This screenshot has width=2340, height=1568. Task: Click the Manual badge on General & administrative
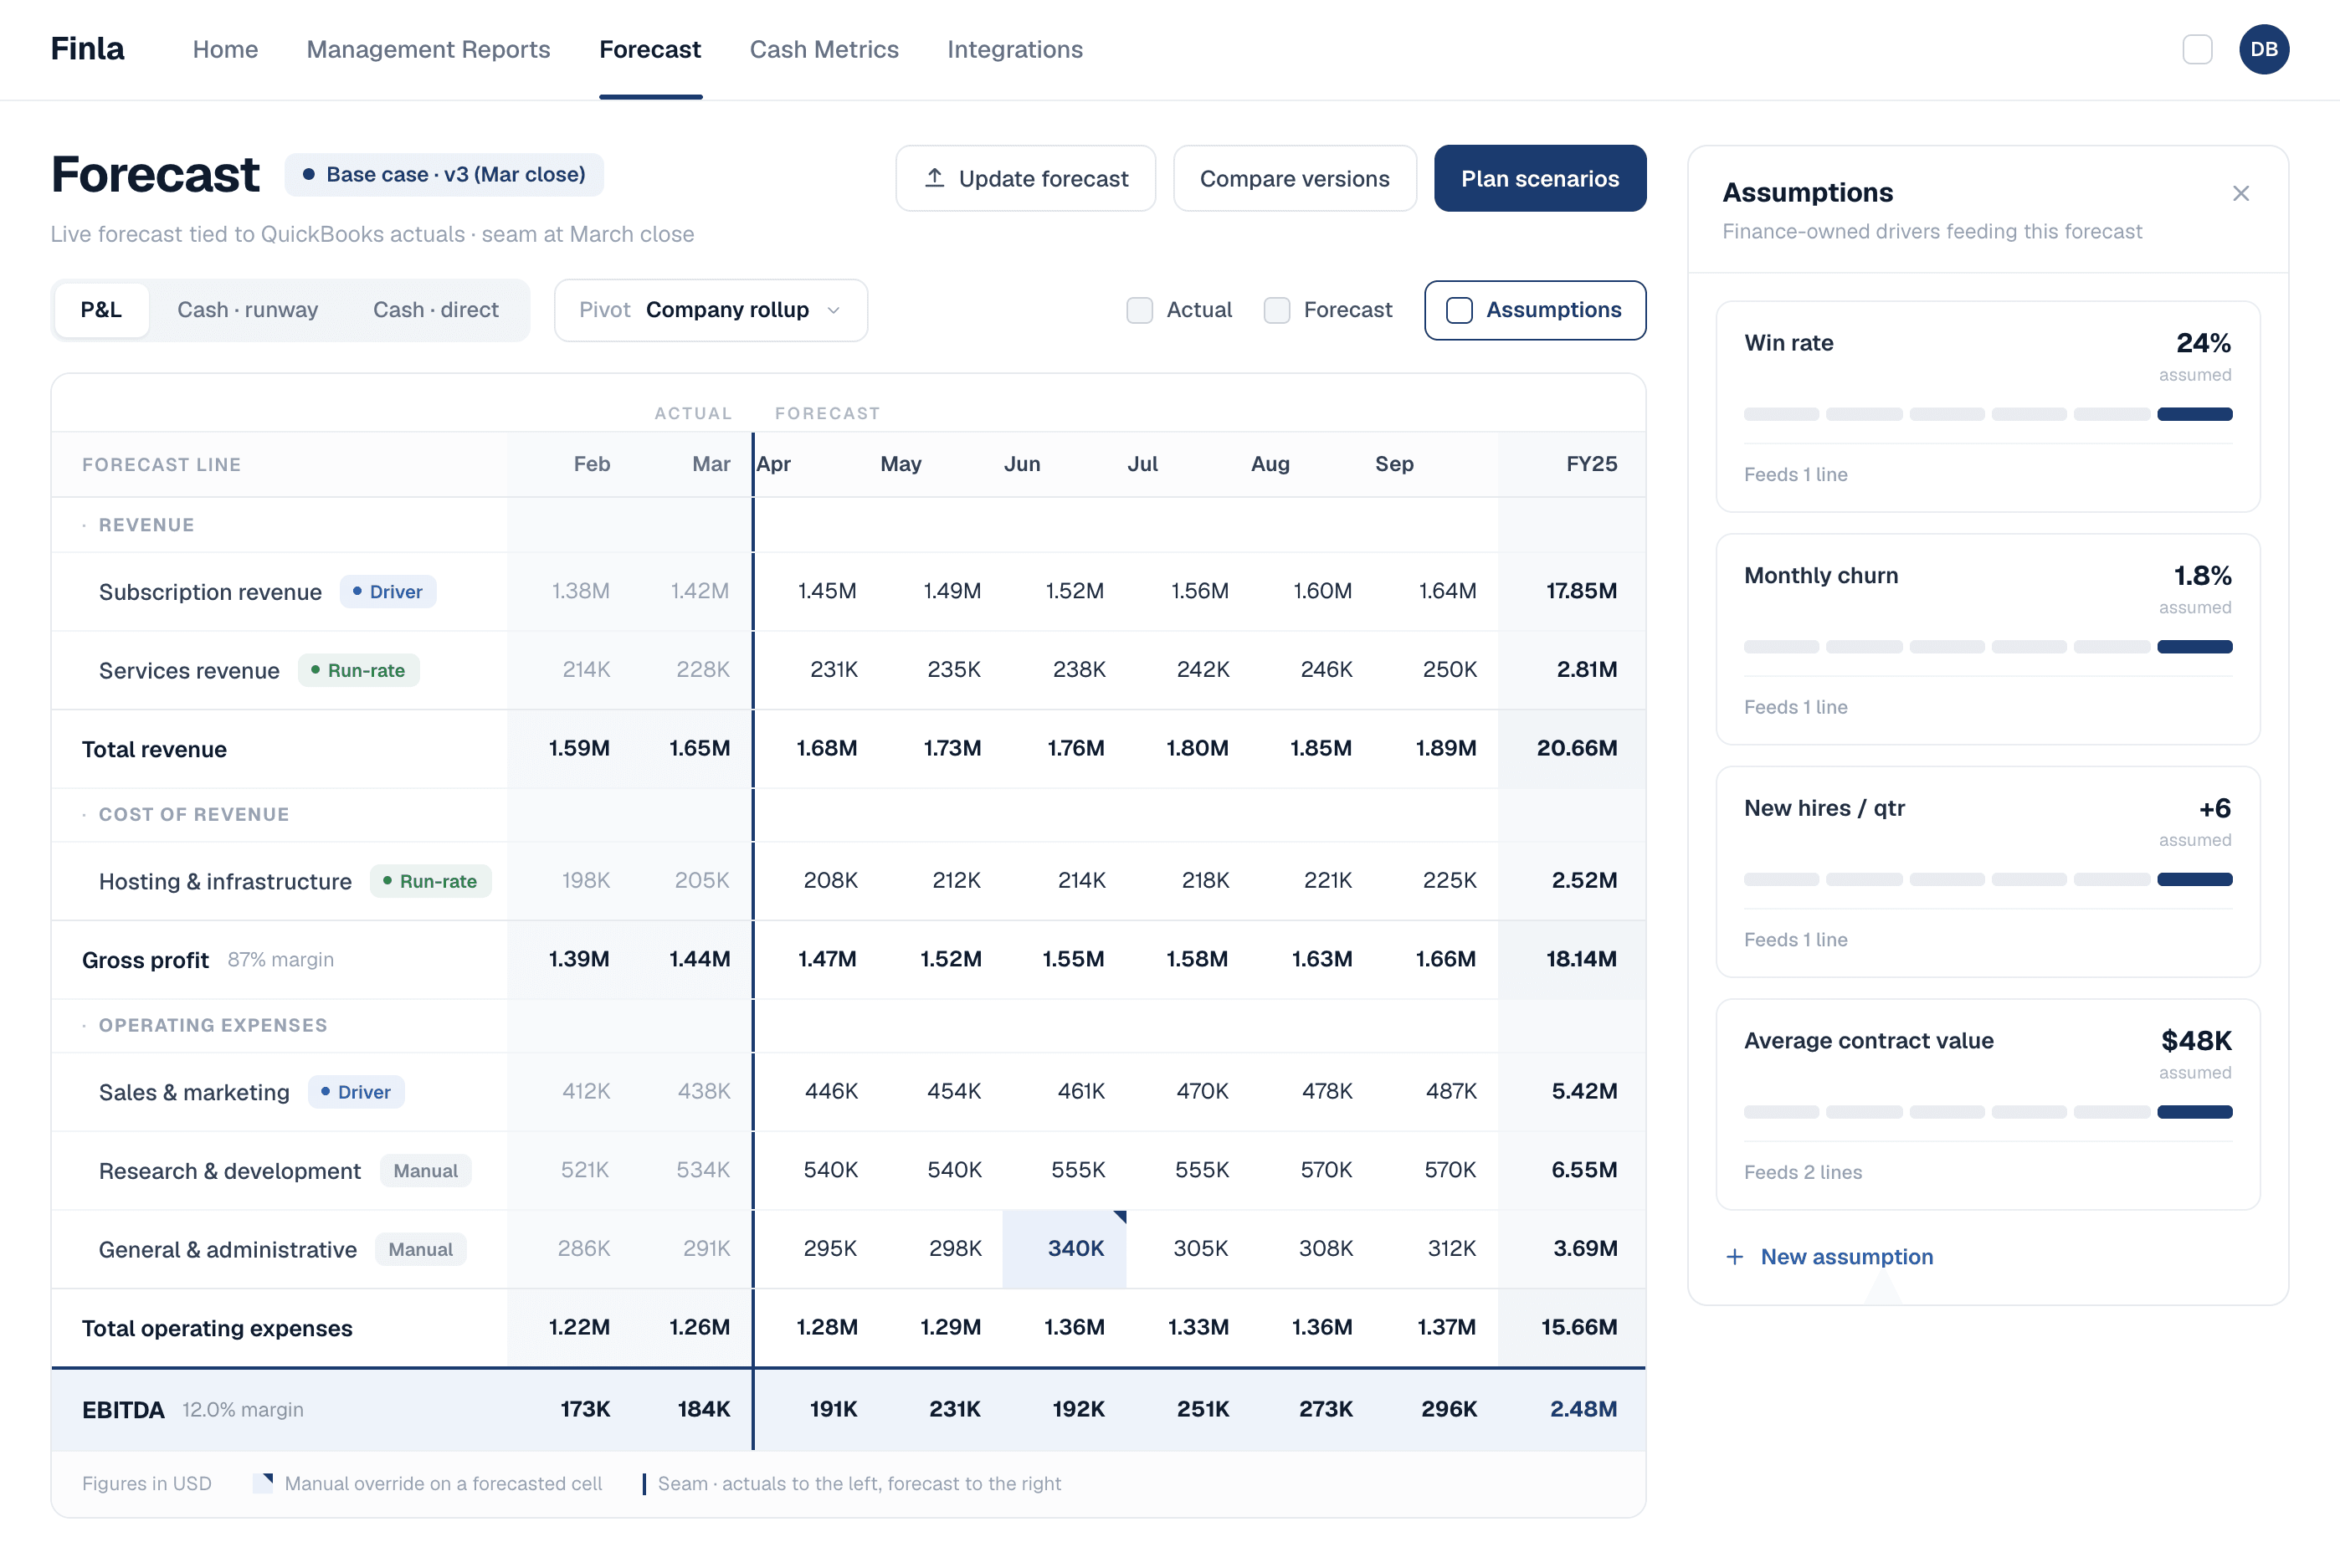click(x=421, y=1250)
